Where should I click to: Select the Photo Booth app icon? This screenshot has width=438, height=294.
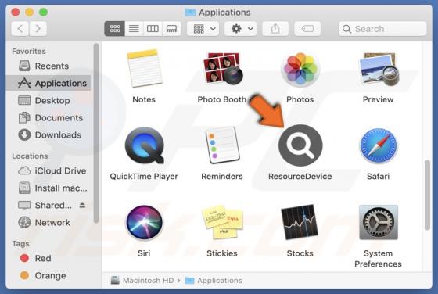(x=222, y=68)
